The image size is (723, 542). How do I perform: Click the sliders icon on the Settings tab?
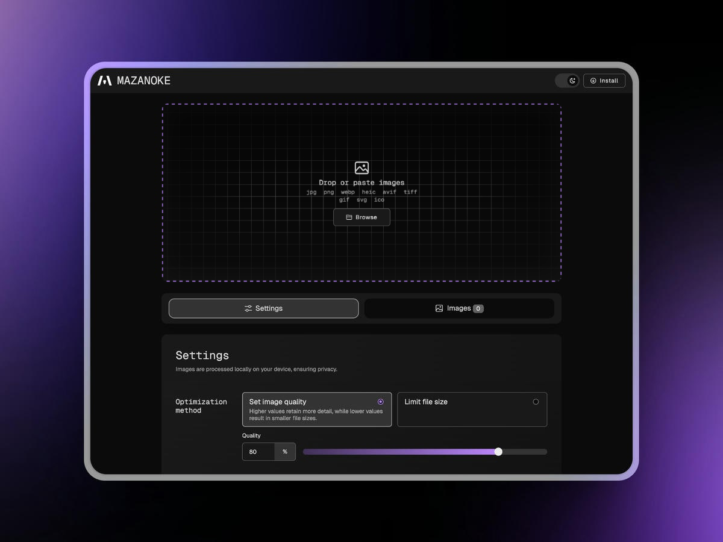pos(248,308)
